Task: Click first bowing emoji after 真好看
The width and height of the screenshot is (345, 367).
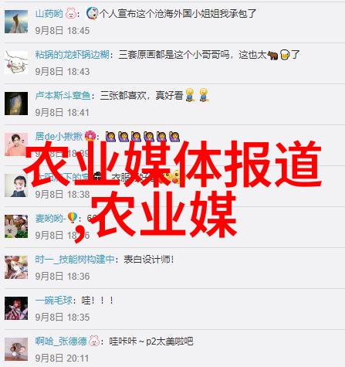Action: coord(190,95)
